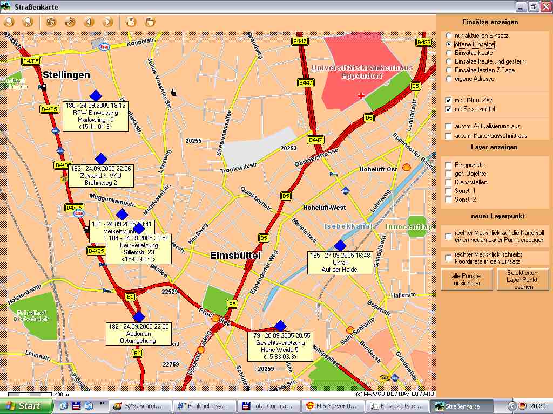
Task: Click the red cross at Universitätskrankenhaus Eppendorf
Action: click(361, 95)
